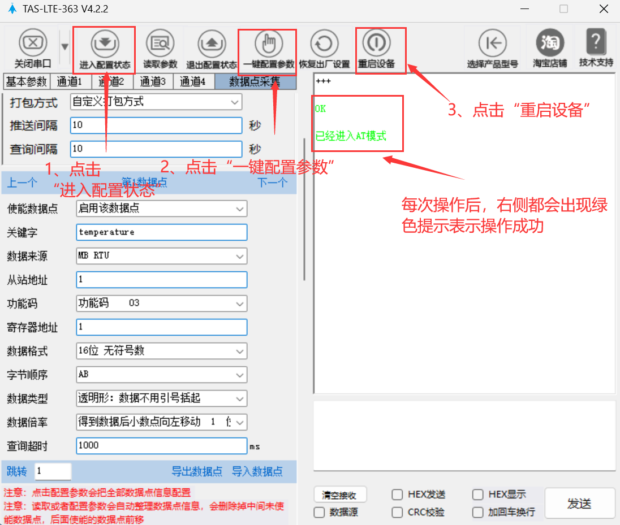The width and height of the screenshot is (620, 525).
Task: Click the 关闭串口 (close serial port) icon
Action: (x=33, y=43)
